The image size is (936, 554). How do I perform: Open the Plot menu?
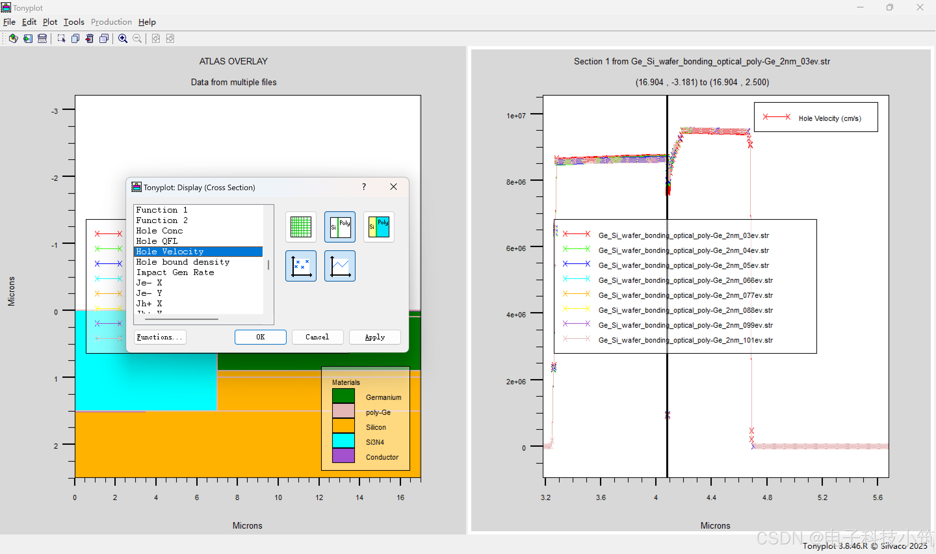50,22
